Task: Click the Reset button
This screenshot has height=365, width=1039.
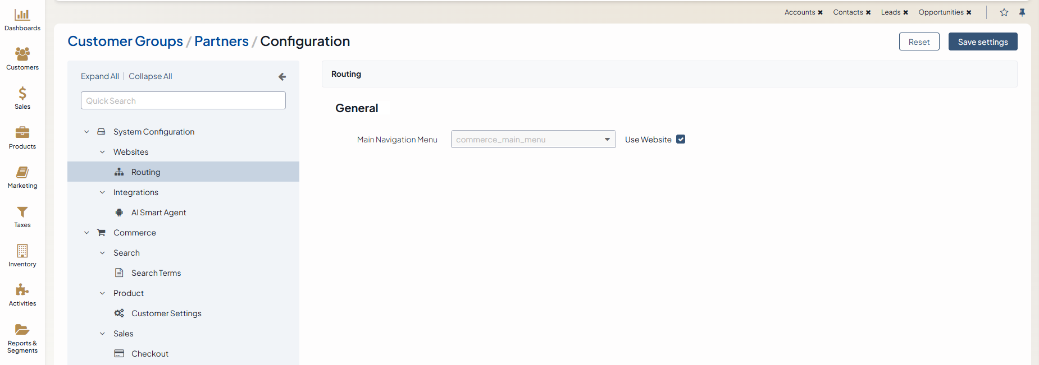Action: [x=919, y=42]
